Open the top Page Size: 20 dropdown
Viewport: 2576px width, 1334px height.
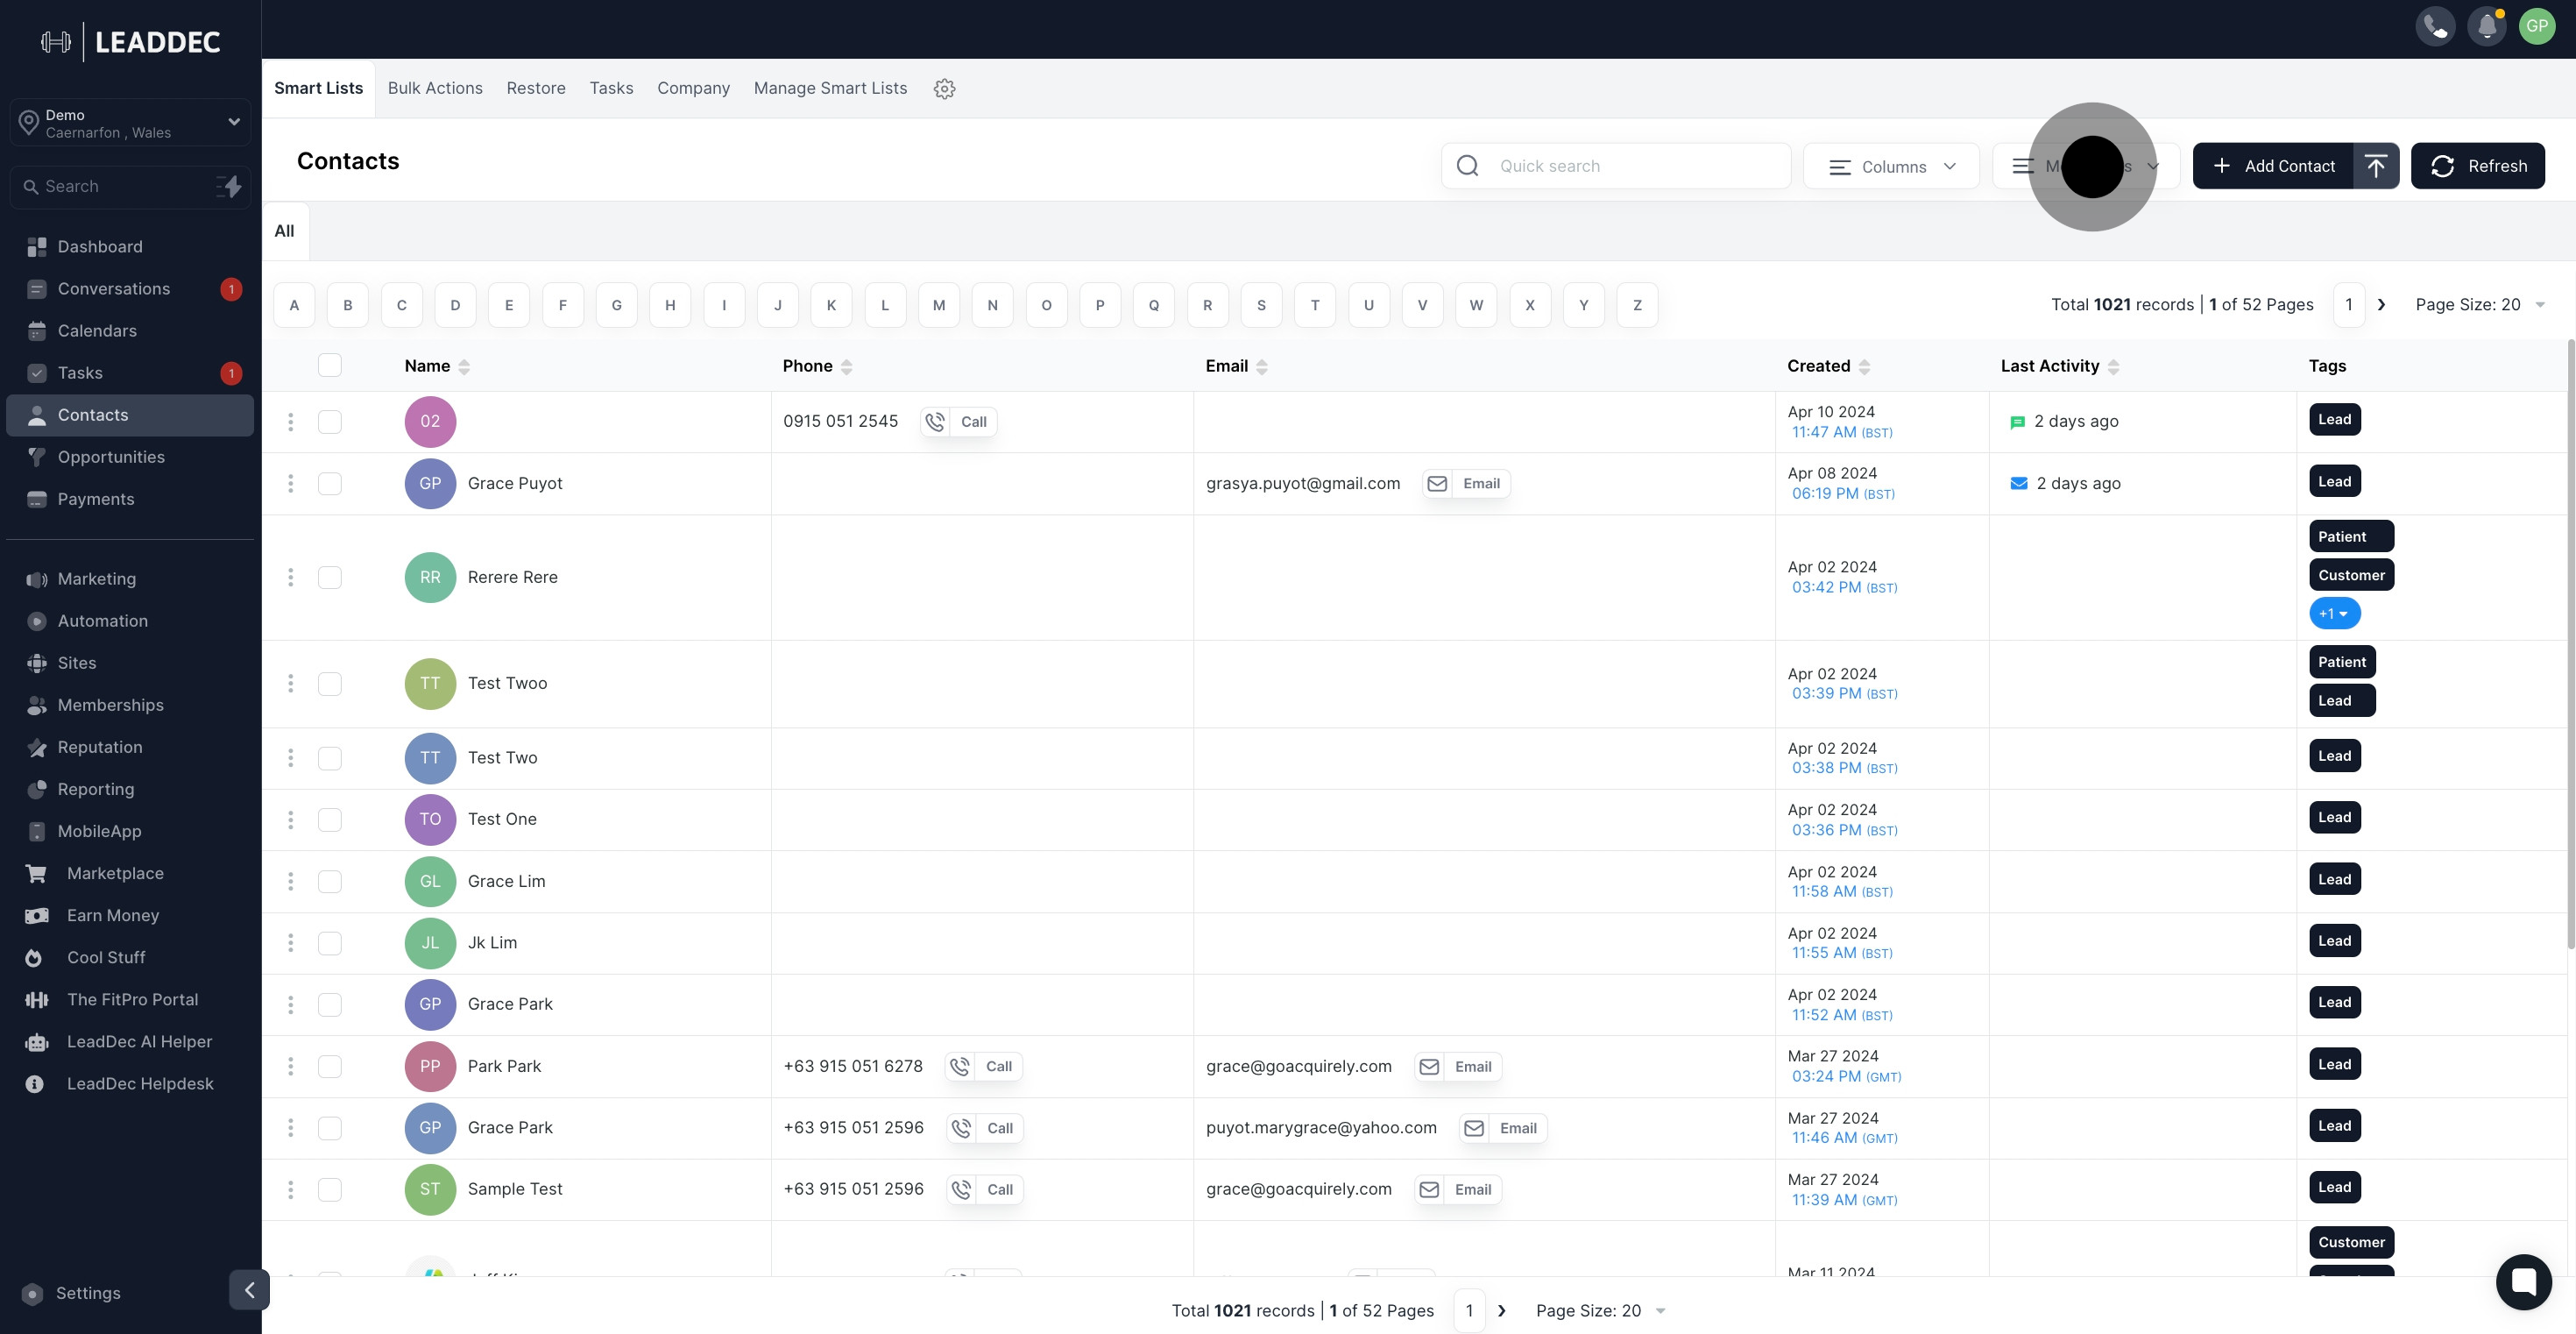coord(2480,305)
